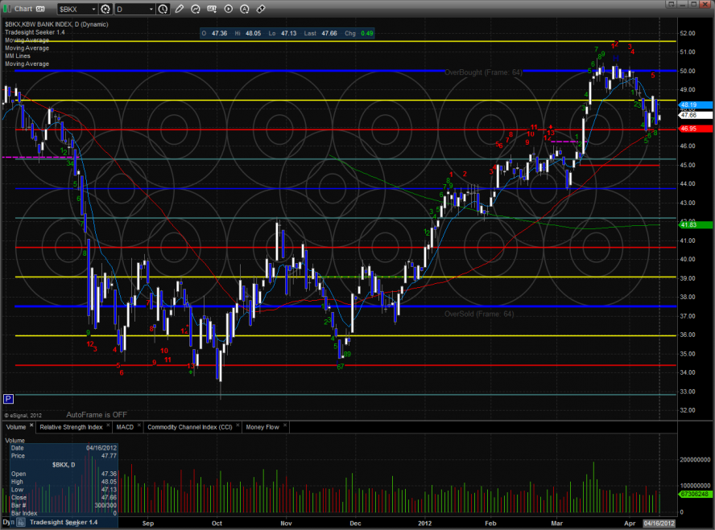Click the blue P marker icon
Image resolution: width=715 pixels, height=530 pixels.
(x=9, y=398)
